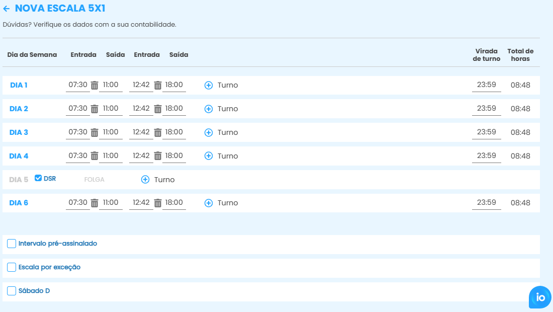Edit DIA 6 second entrada time 12:42
The image size is (553, 312).
141,203
